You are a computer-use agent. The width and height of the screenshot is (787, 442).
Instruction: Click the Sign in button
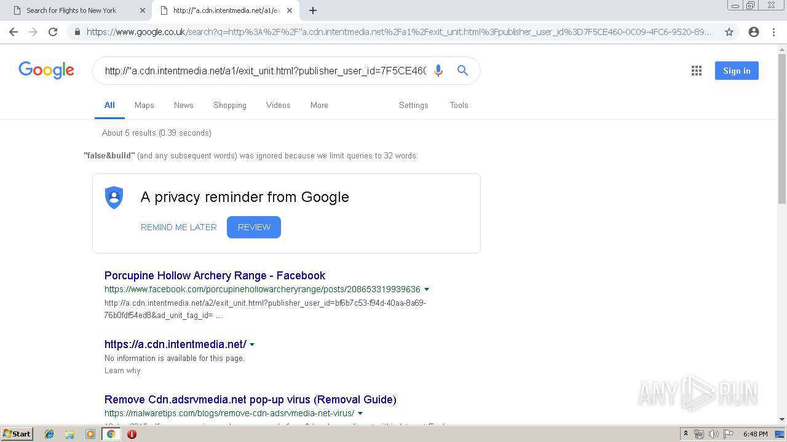[x=737, y=71]
